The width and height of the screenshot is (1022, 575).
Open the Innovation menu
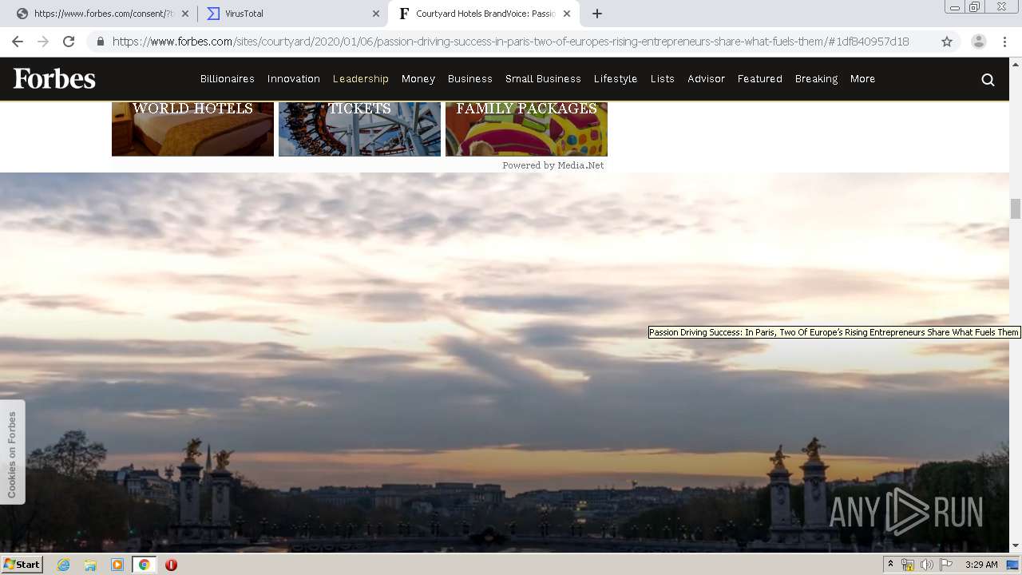pos(294,79)
